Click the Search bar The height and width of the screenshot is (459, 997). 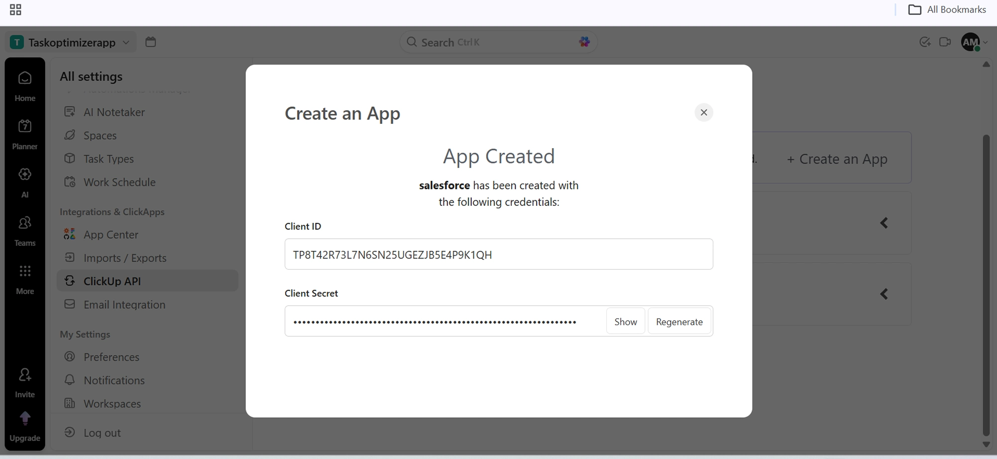[498, 42]
